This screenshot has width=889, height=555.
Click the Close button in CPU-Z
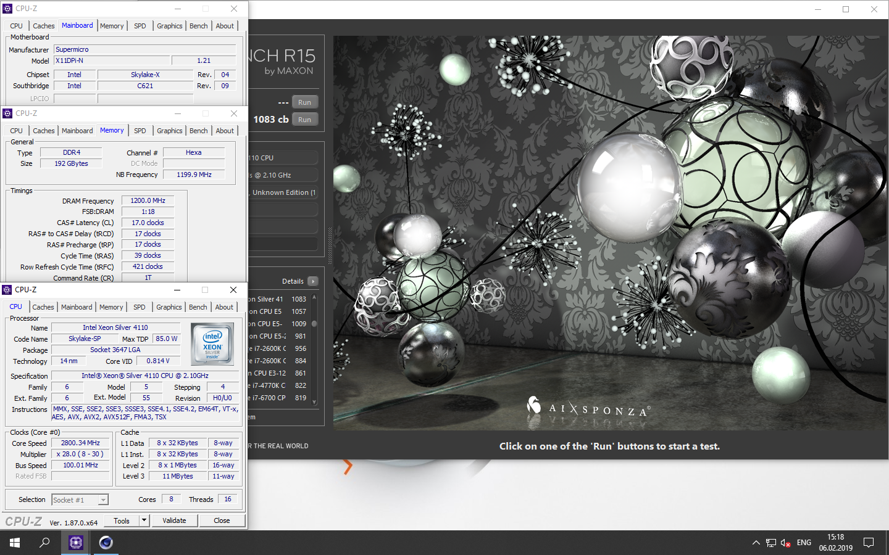222,520
